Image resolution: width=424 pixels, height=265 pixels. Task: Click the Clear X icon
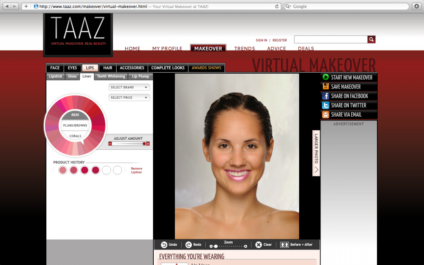pos(259,245)
